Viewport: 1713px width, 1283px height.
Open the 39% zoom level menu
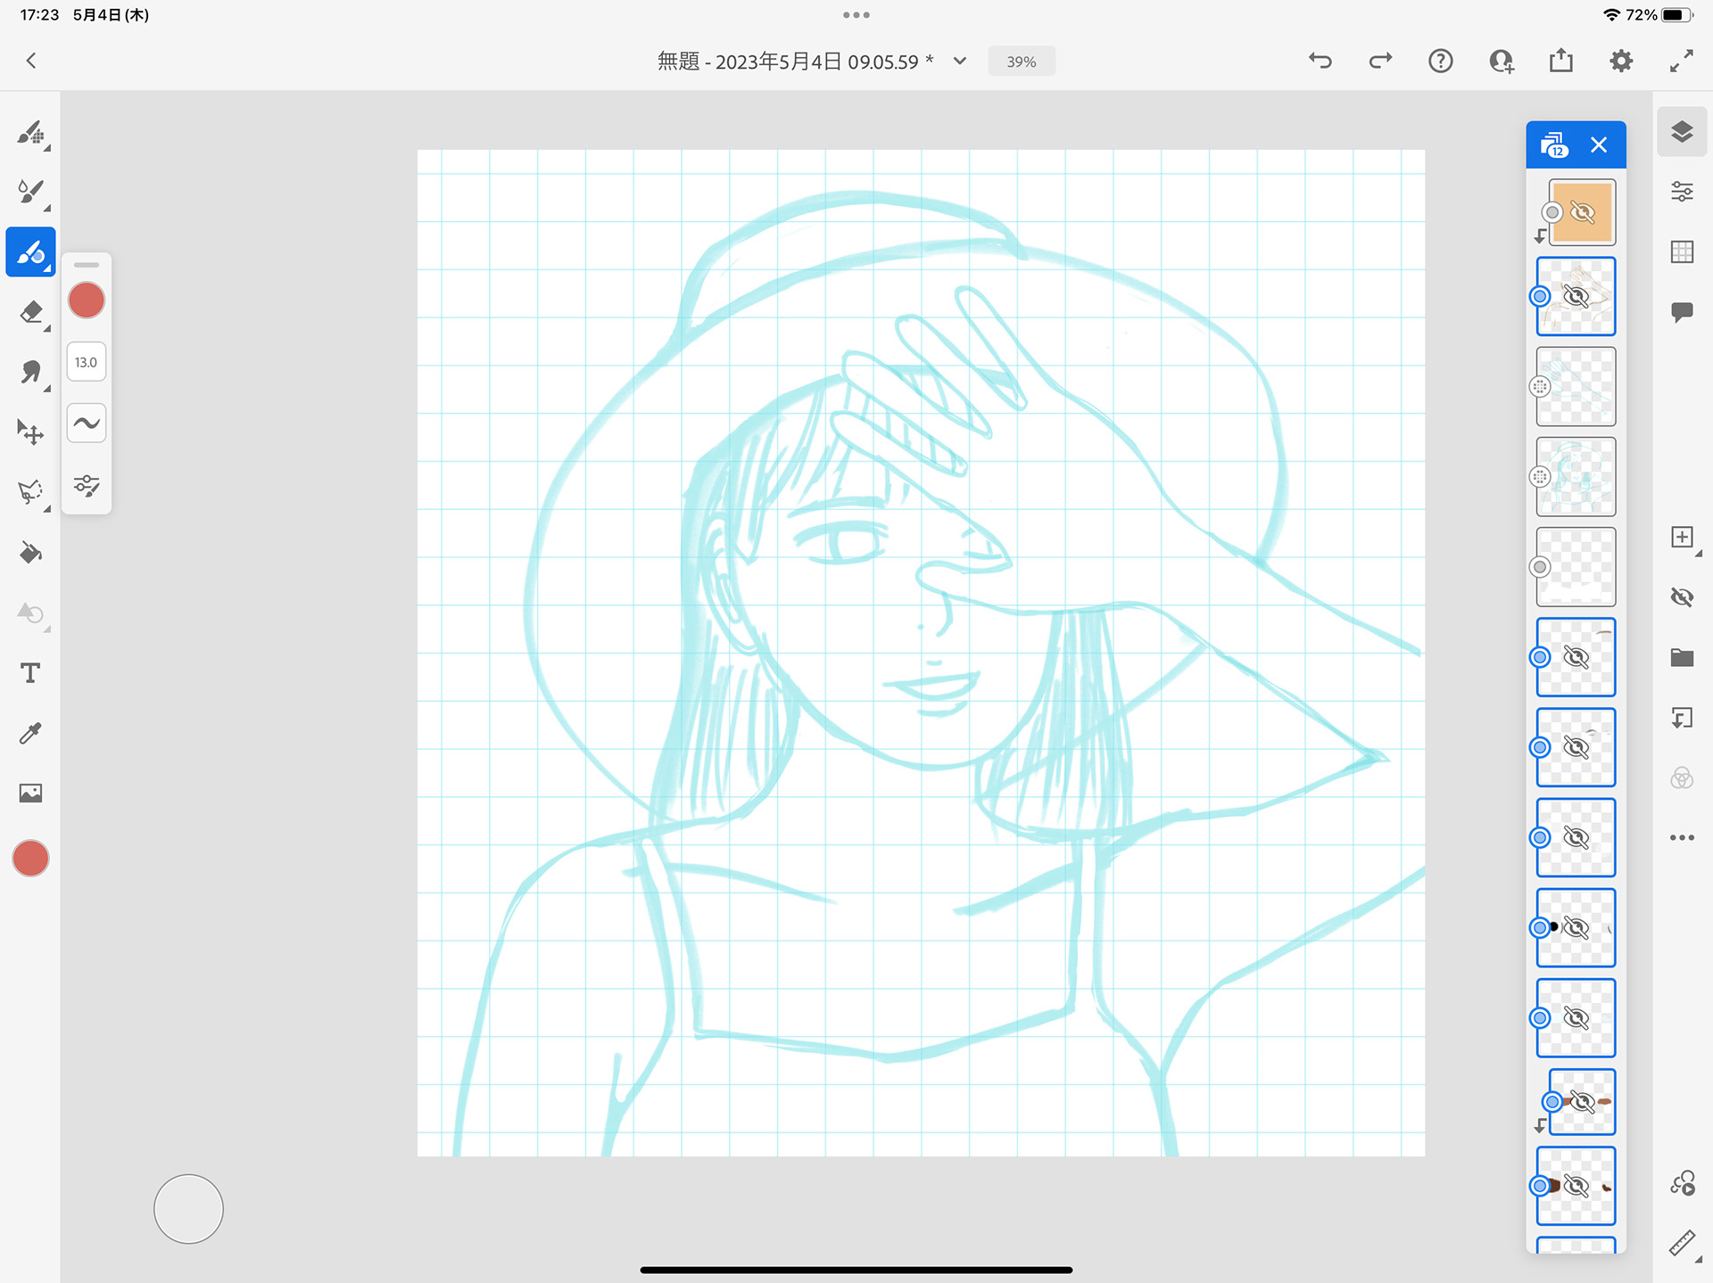[1021, 62]
